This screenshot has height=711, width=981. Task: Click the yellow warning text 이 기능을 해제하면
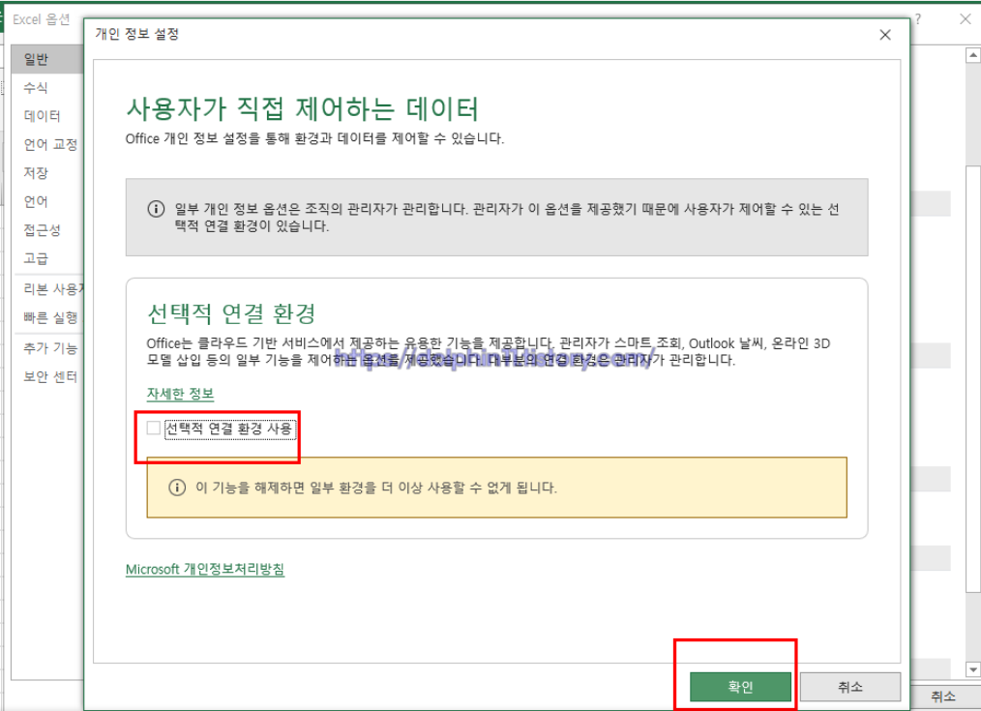(x=376, y=488)
